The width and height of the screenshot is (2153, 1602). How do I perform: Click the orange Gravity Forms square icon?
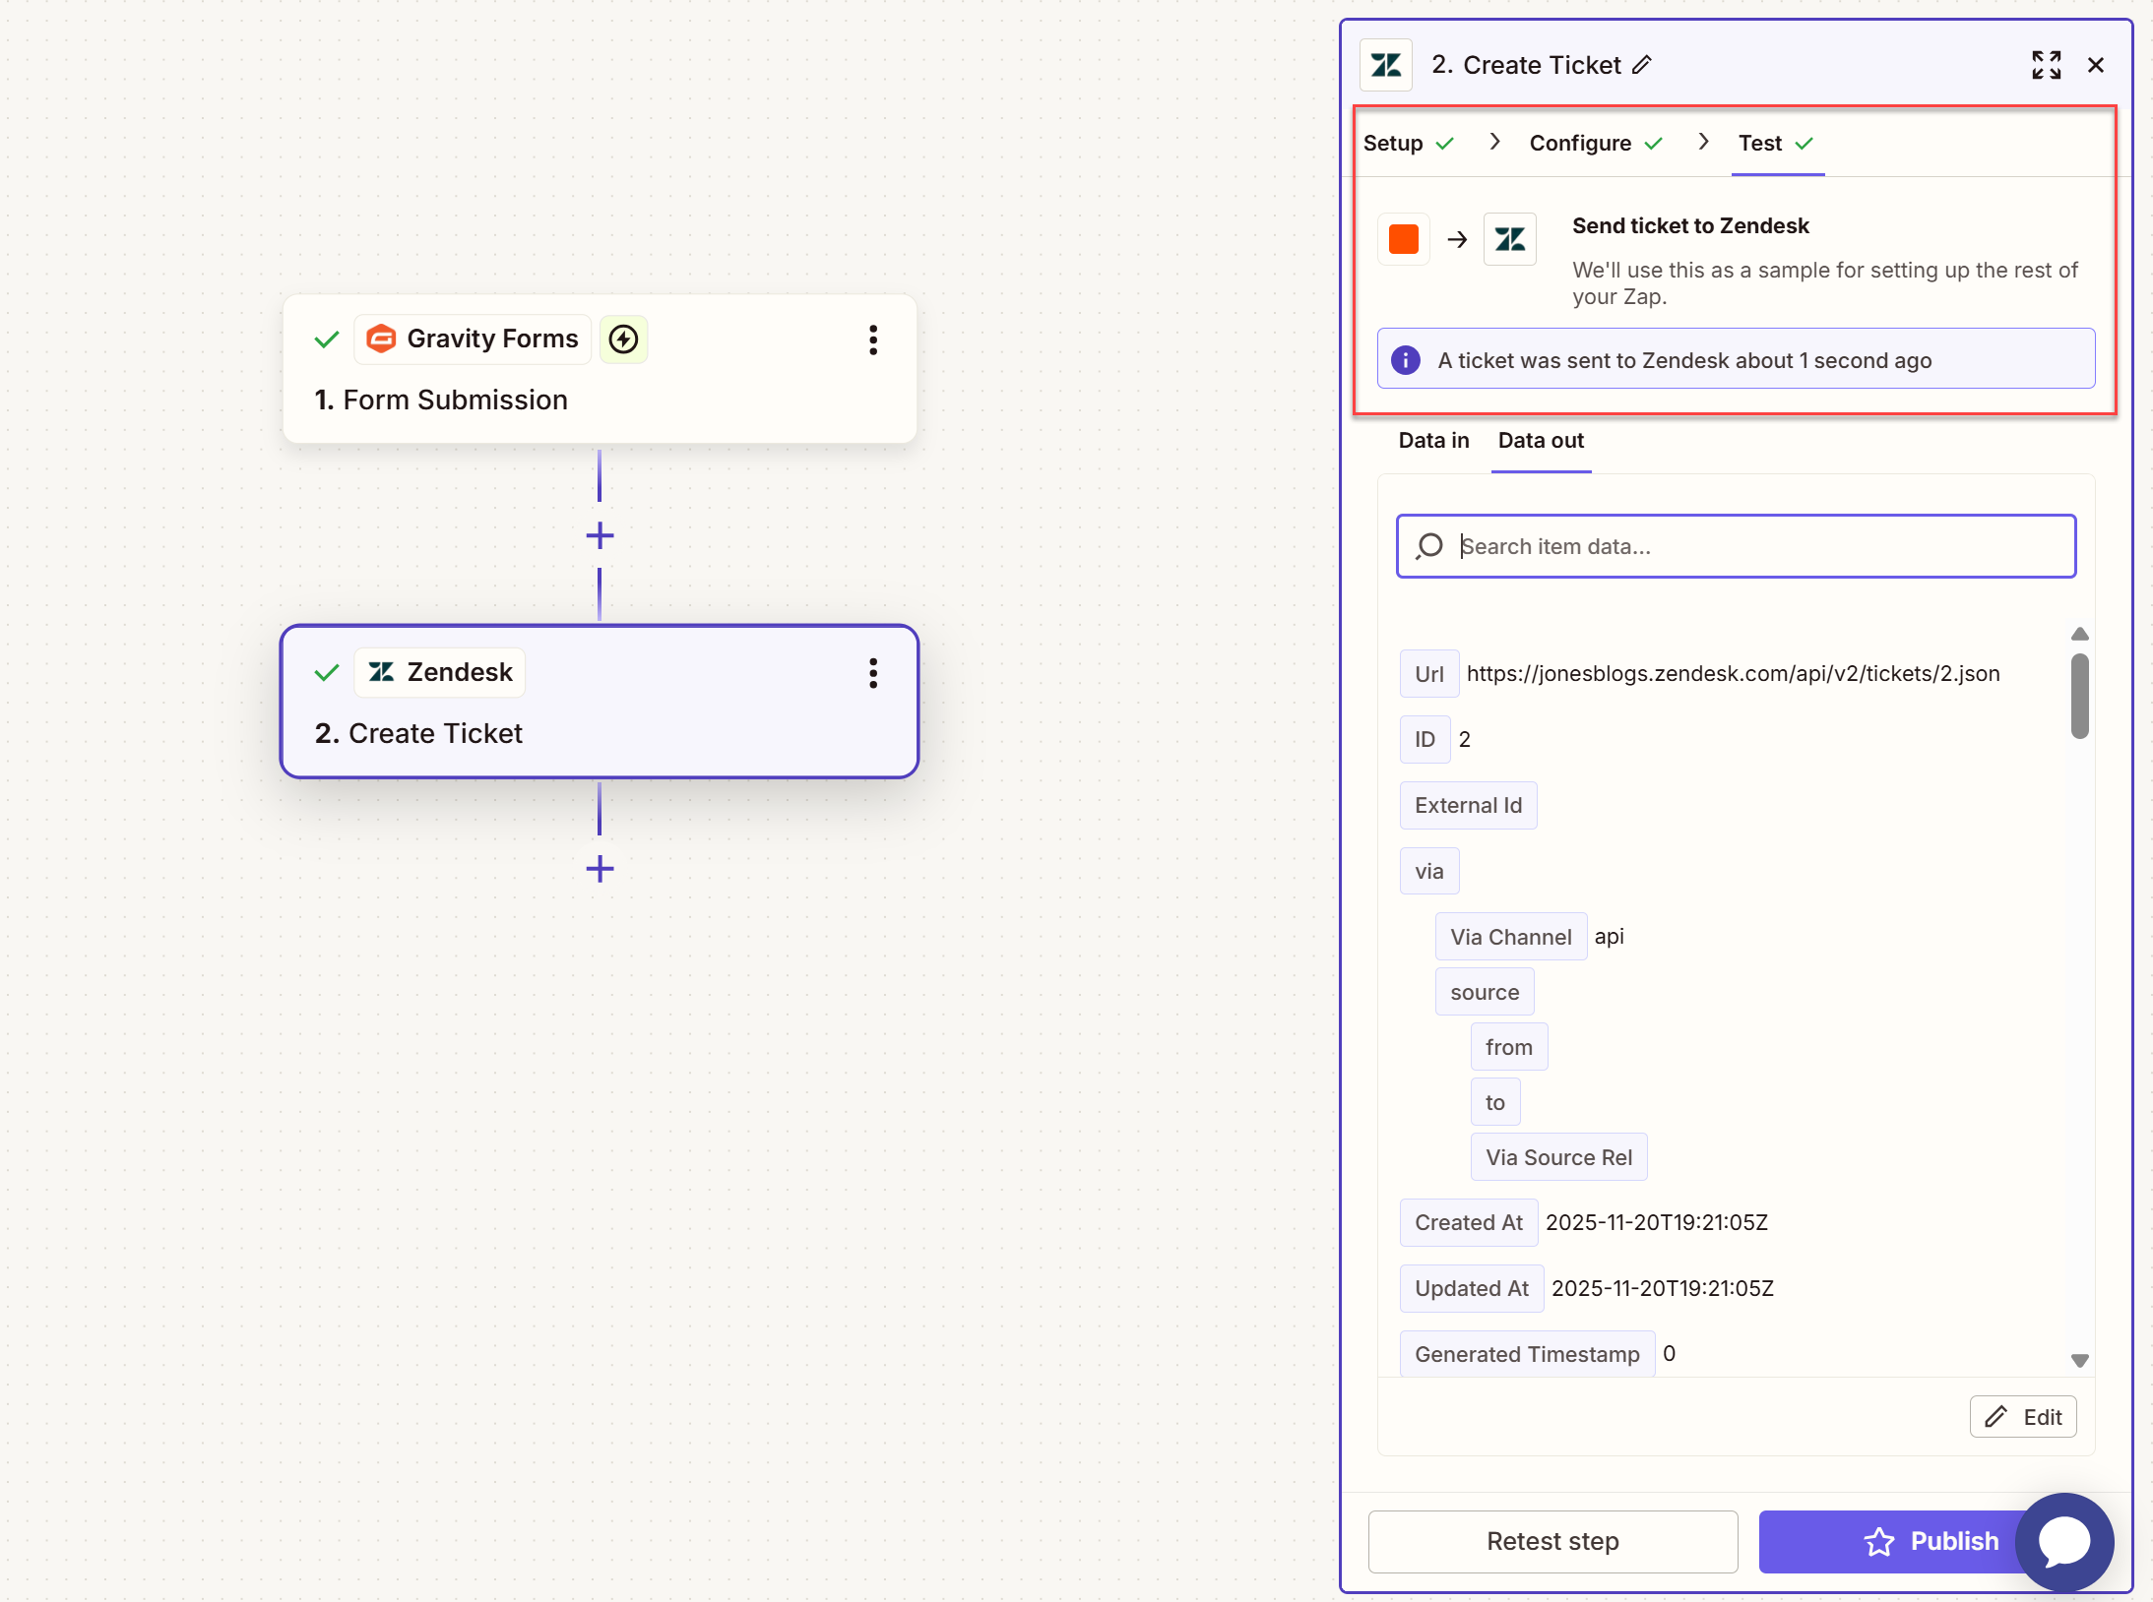point(1403,239)
